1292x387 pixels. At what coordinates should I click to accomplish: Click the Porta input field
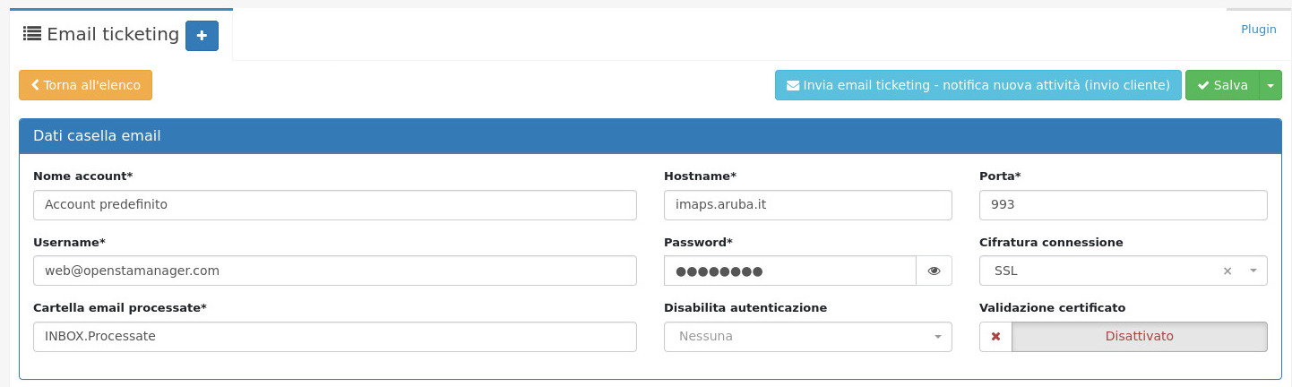click(x=1123, y=204)
